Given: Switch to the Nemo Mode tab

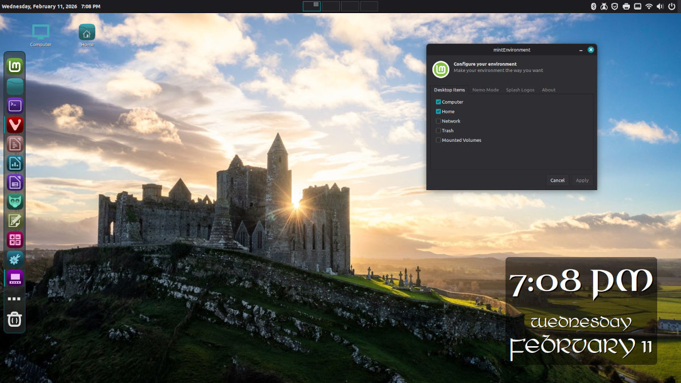Looking at the screenshot, I should 485,90.
